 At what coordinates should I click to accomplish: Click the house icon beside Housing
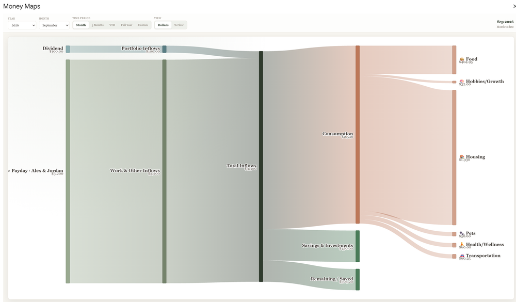[462, 157]
